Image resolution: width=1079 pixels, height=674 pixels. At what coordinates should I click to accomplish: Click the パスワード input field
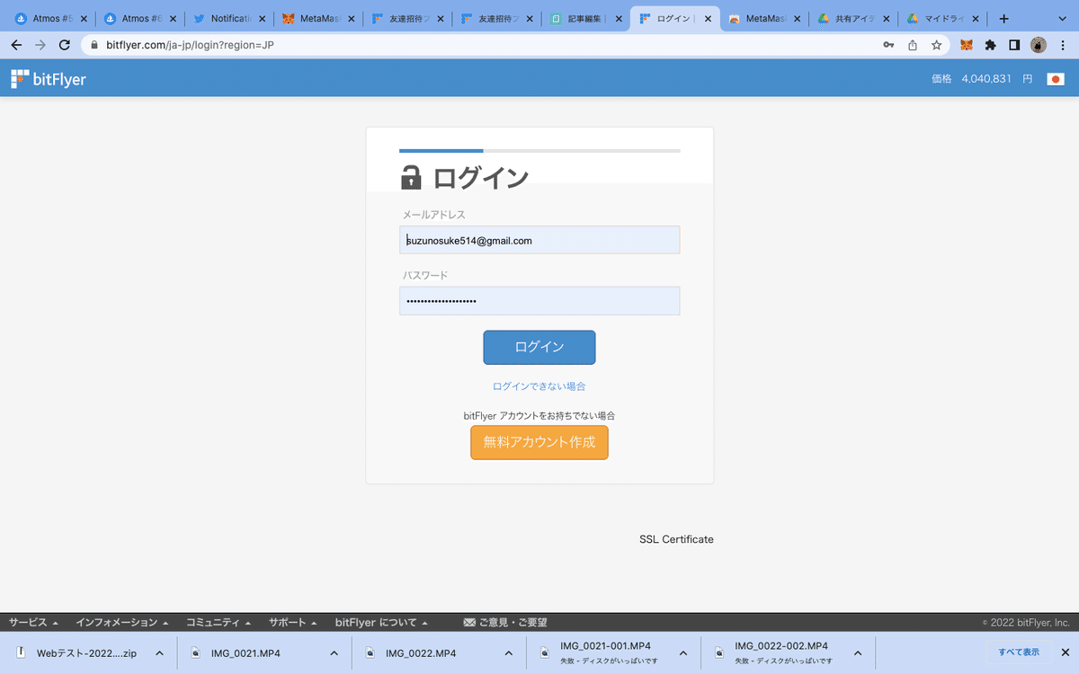pyautogui.click(x=539, y=301)
